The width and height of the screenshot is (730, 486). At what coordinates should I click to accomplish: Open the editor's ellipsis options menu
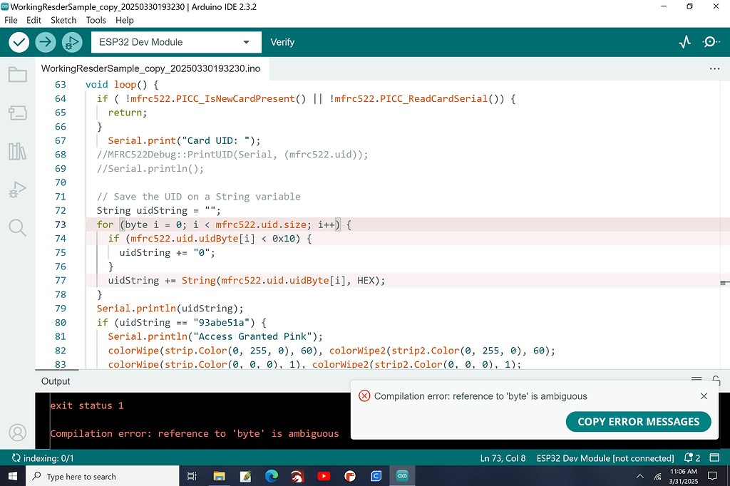click(714, 68)
